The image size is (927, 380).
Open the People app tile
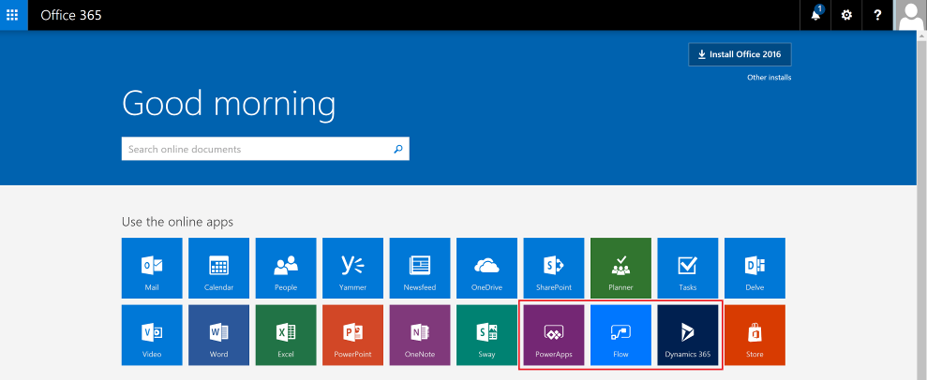(x=286, y=268)
